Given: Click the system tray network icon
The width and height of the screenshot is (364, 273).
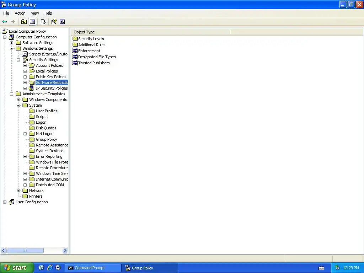Looking at the screenshot, I should [x=337, y=268].
